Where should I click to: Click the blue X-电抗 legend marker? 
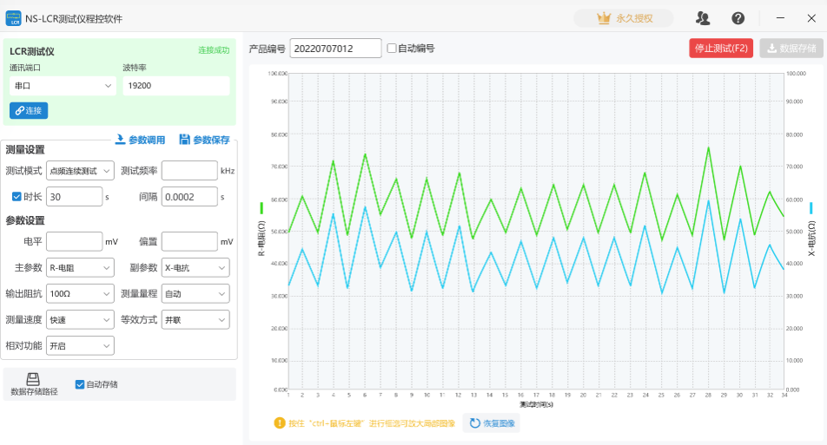click(811, 208)
